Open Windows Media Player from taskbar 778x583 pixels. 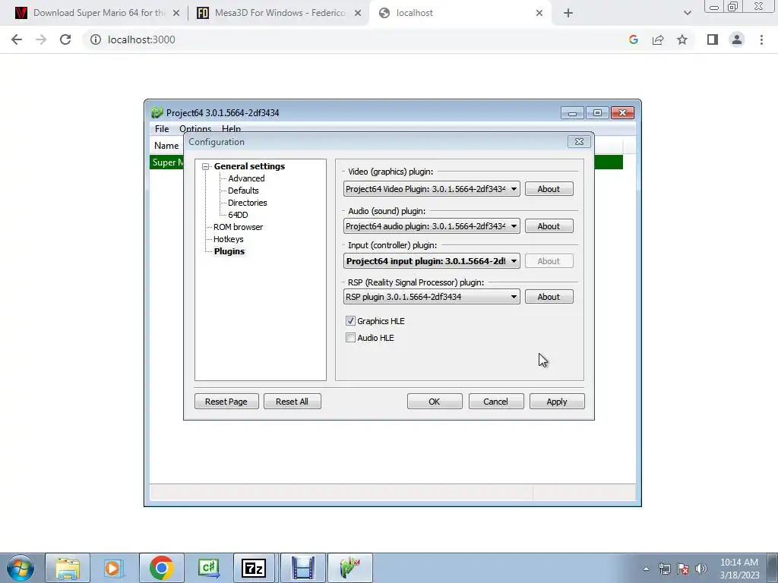pyautogui.click(x=114, y=568)
